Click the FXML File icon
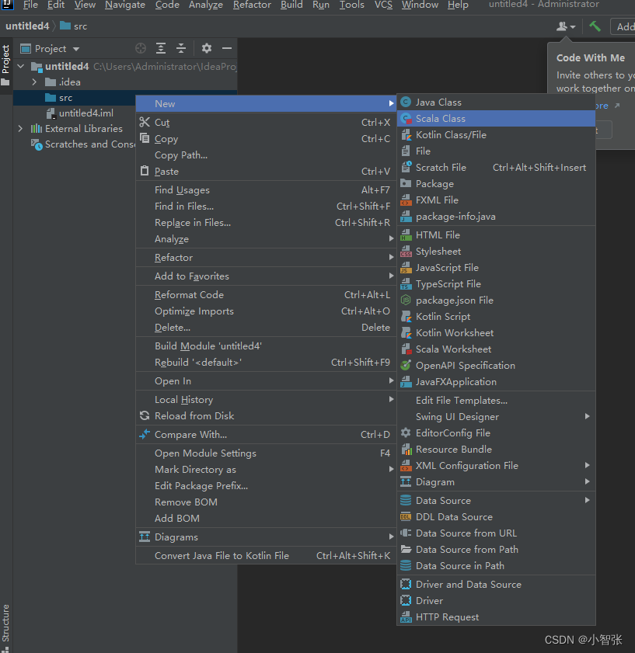 pyautogui.click(x=406, y=200)
